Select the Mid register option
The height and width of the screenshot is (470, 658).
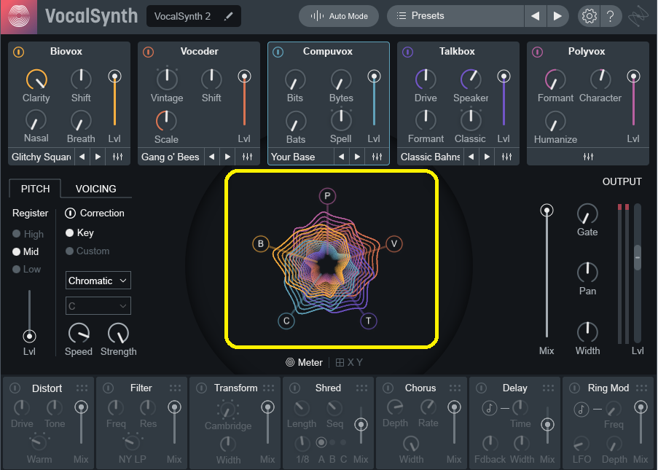coord(26,251)
